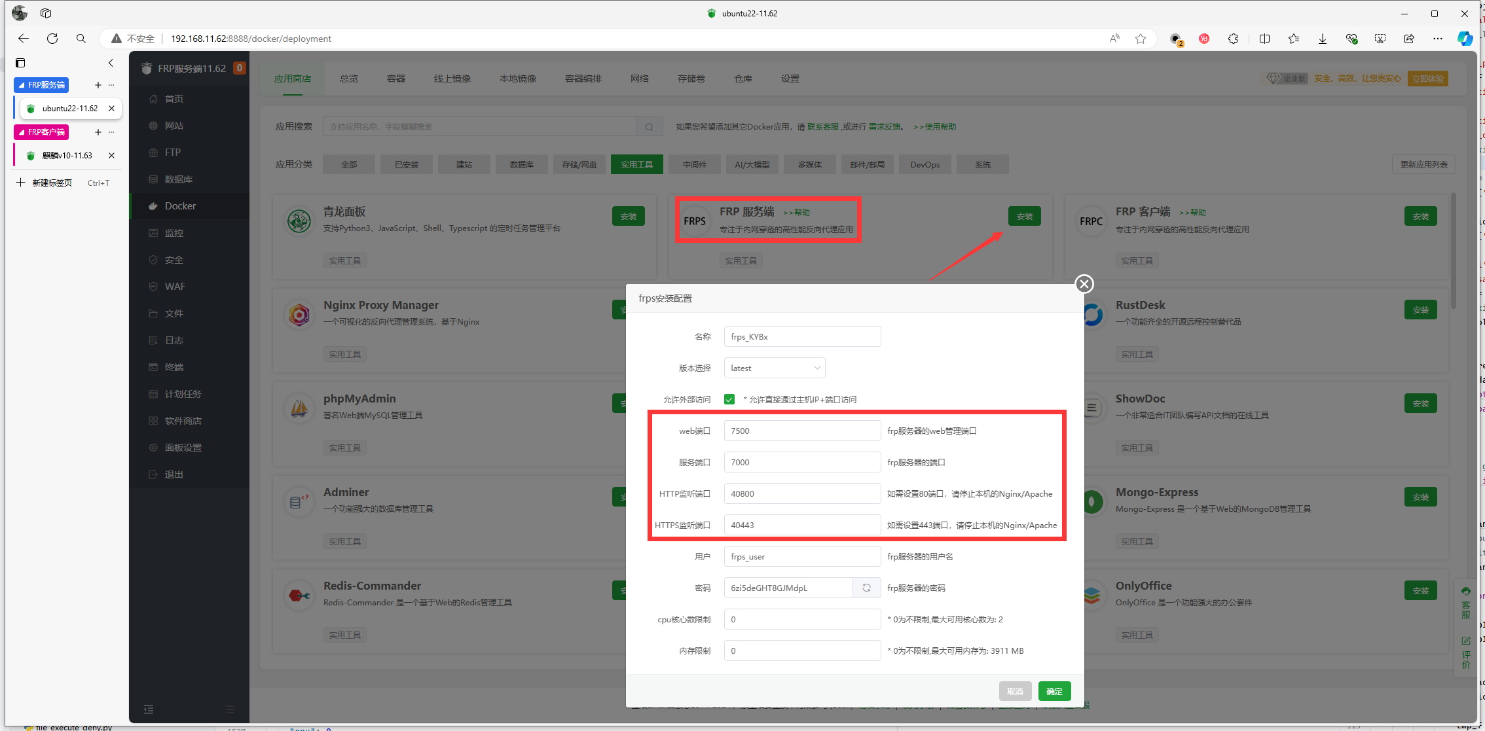Open 数据库 in sidebar

(178, 179)
